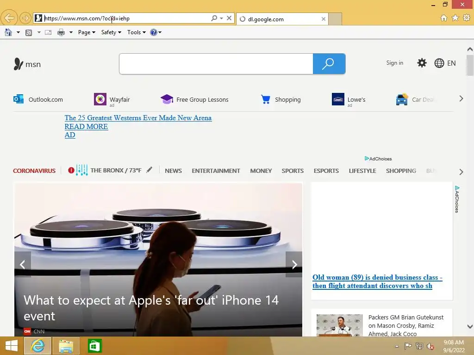Click READ MORE link

click(x=86, y=127)
